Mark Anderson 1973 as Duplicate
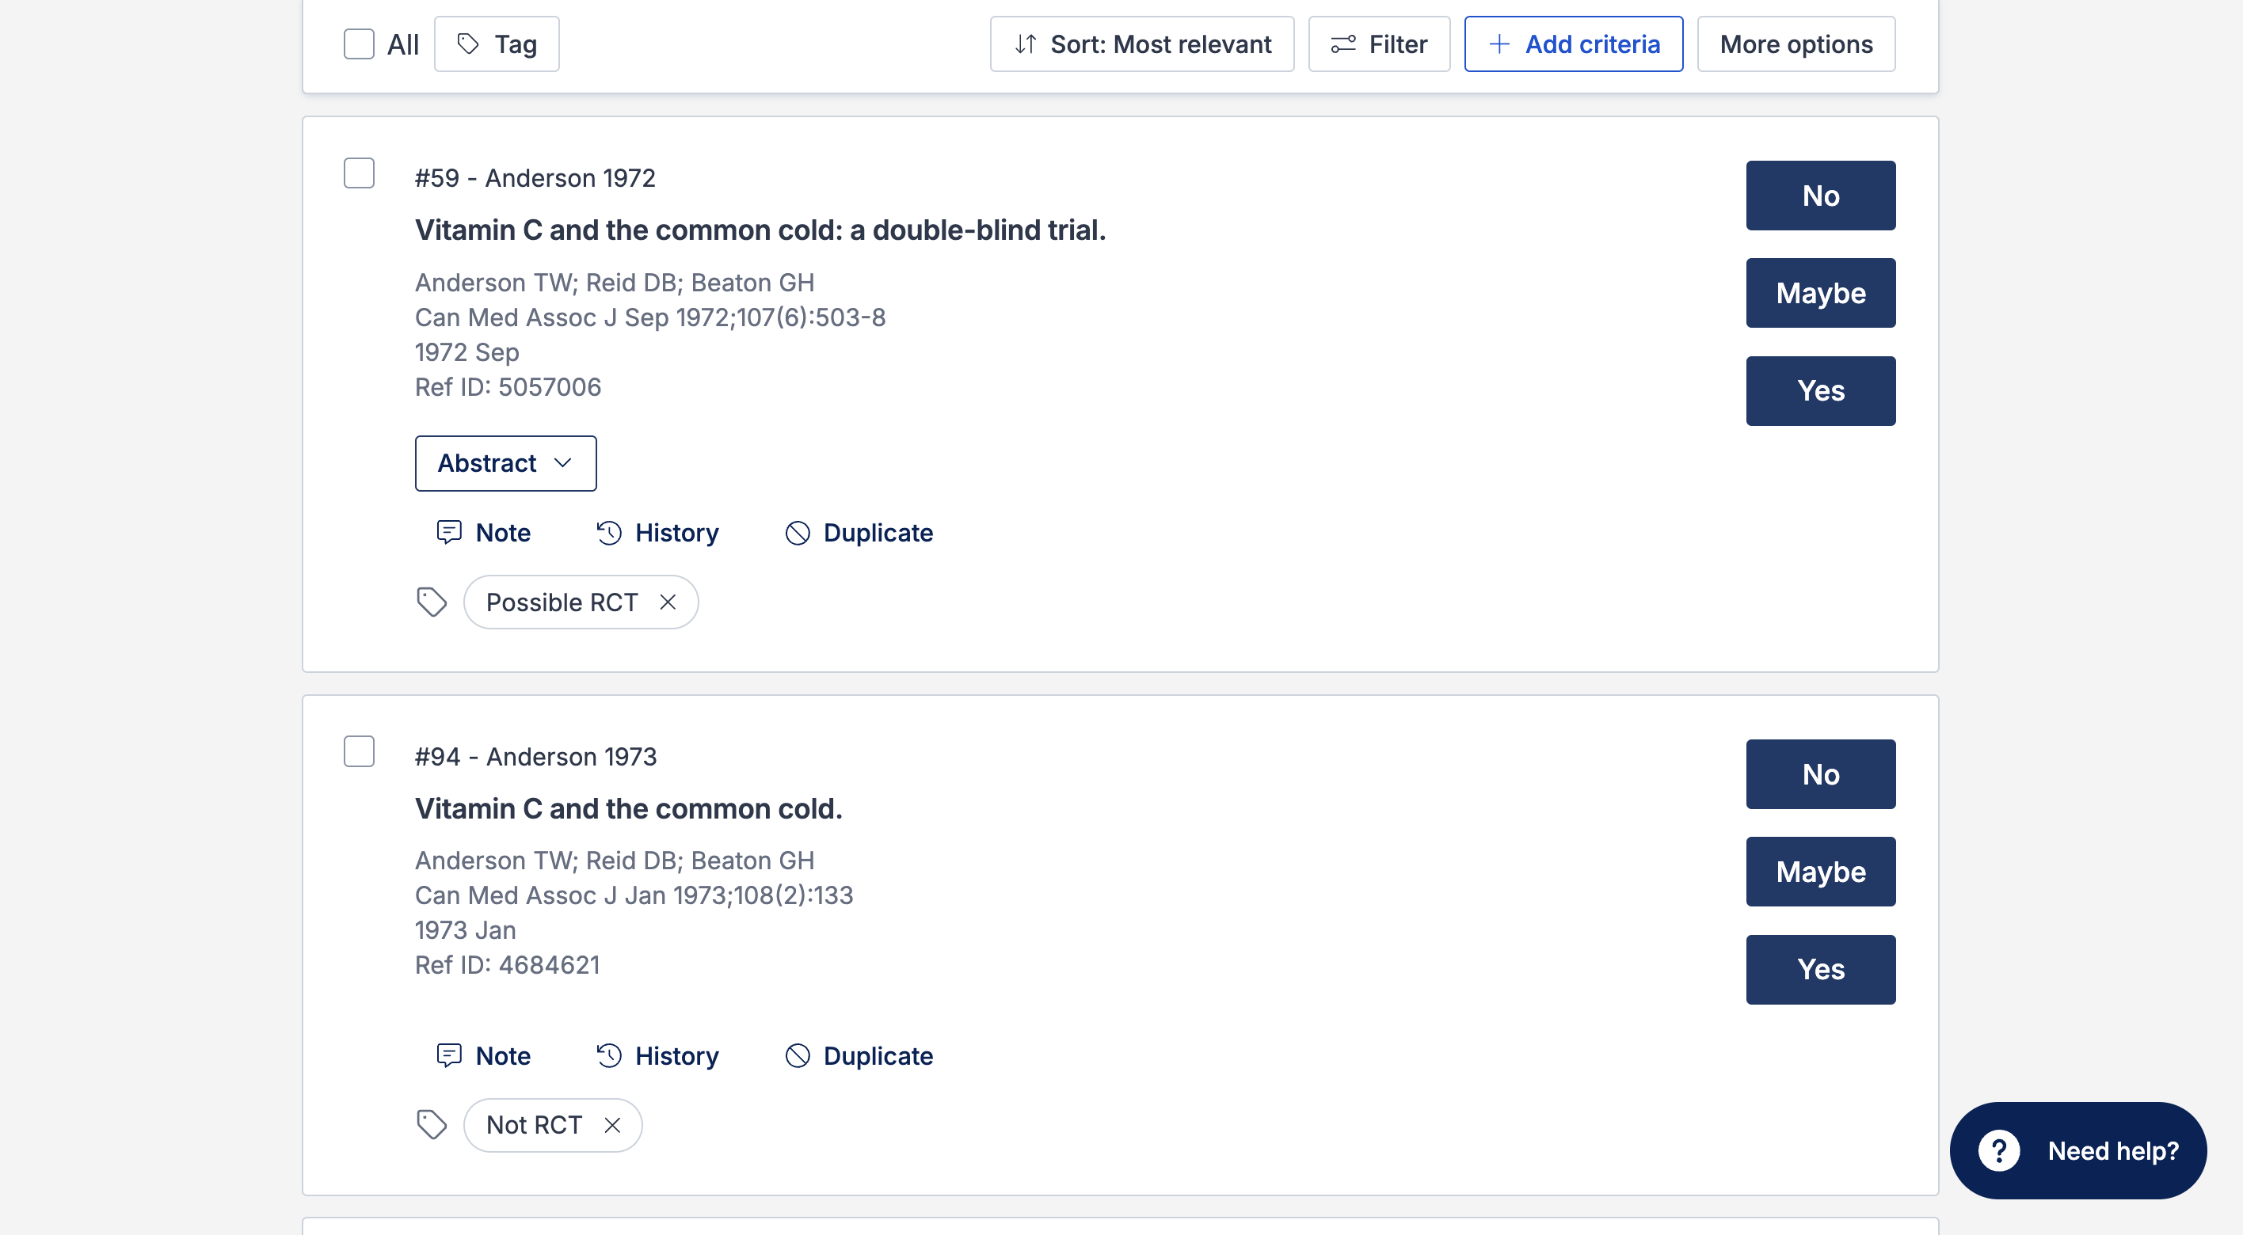Screen dimensions: 2243x1235 coord(859,1056)
